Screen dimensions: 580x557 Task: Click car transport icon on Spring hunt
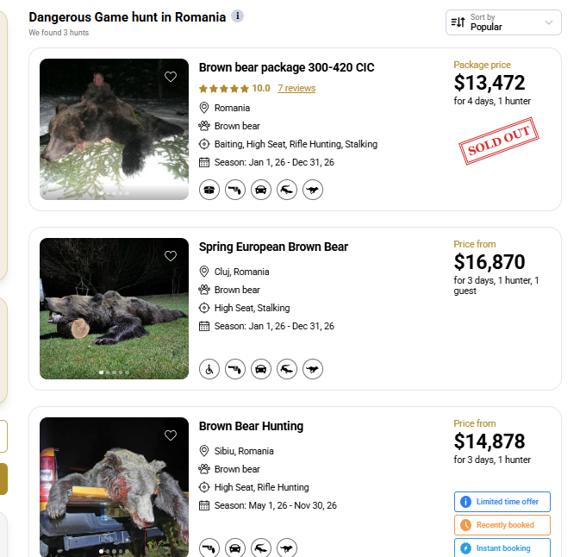[260, 368]
